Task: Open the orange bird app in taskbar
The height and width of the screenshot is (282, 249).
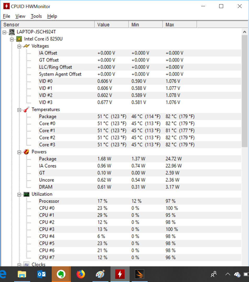Action: 140,274
